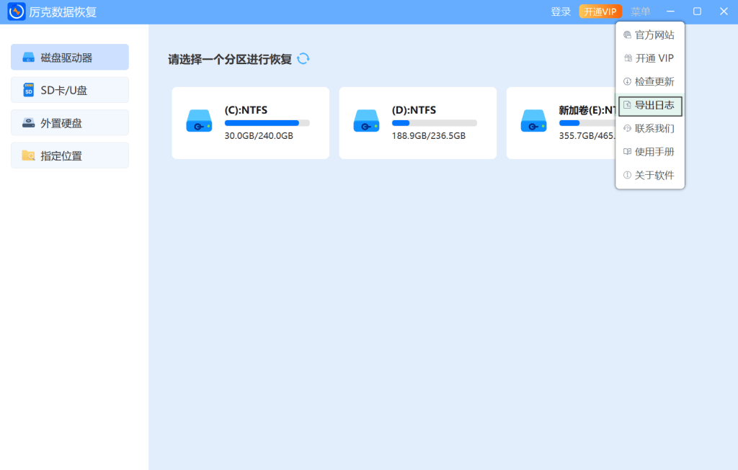
Task: Click the 登录 link in title bar
Action: [x=561, y=12]
